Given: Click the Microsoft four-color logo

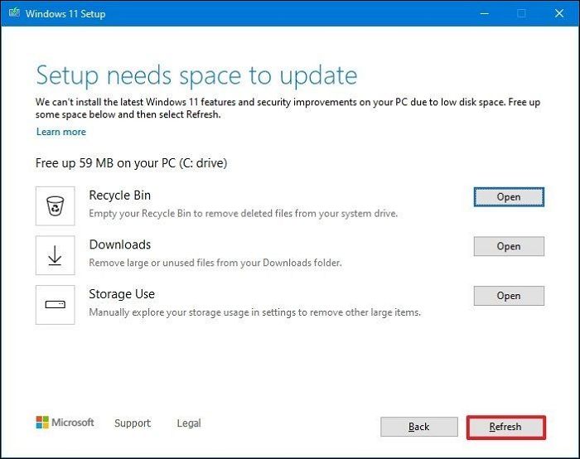Looking at the screenshot, I should [42, 423].
